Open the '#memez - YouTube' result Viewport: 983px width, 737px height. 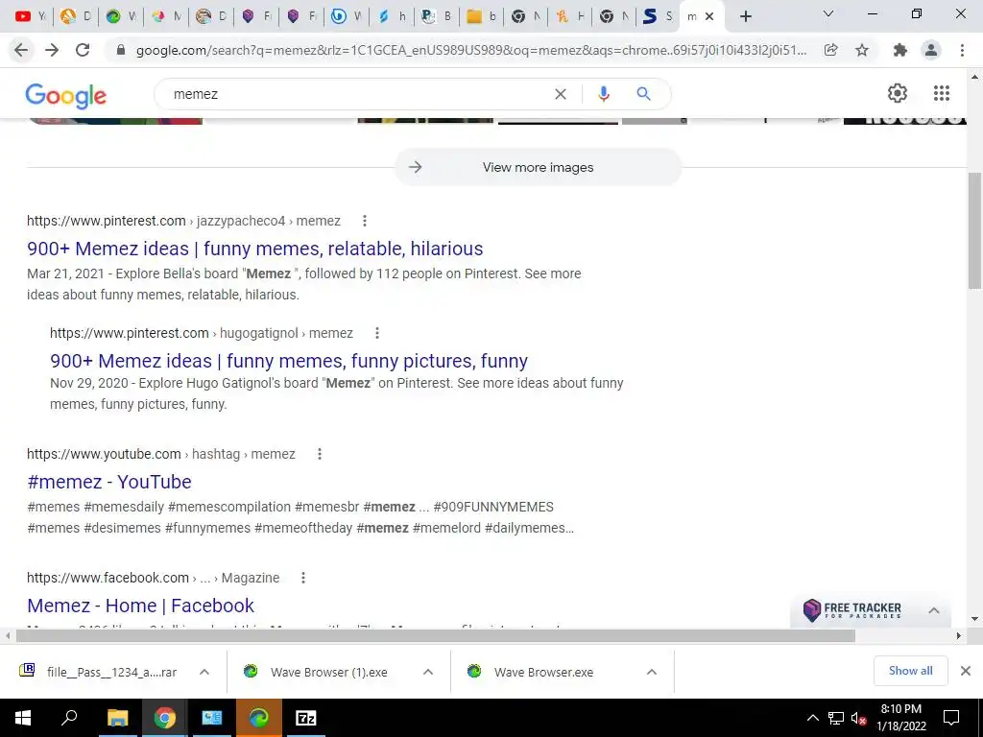pyautogui.click(x=109, y=482)
